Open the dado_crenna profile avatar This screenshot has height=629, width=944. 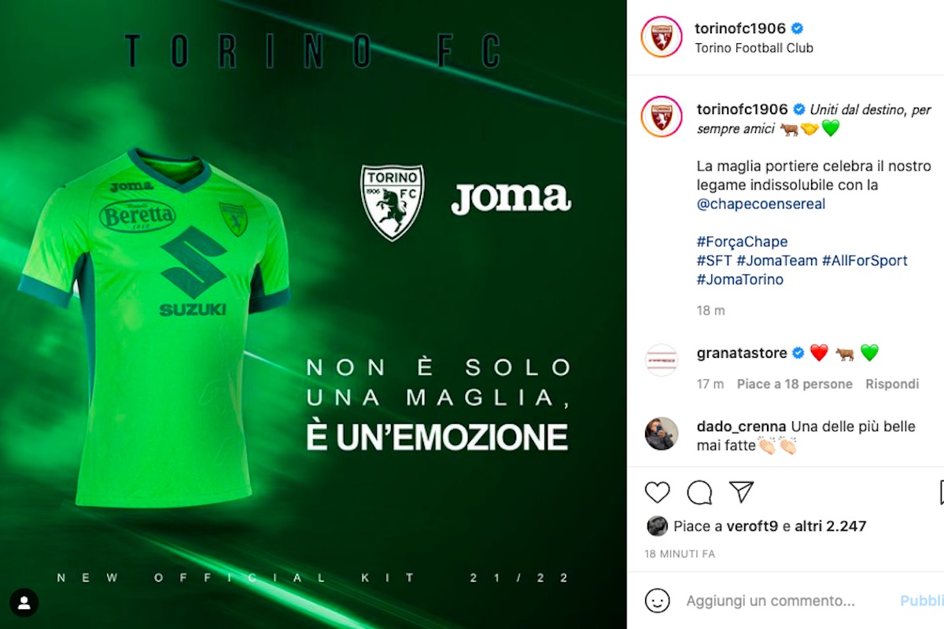tap(662, 433)
